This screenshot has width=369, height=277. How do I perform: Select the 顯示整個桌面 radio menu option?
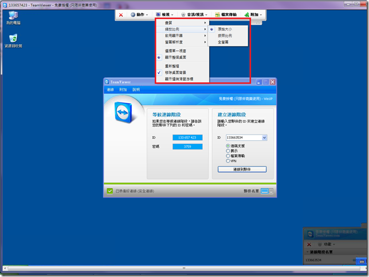183,57
